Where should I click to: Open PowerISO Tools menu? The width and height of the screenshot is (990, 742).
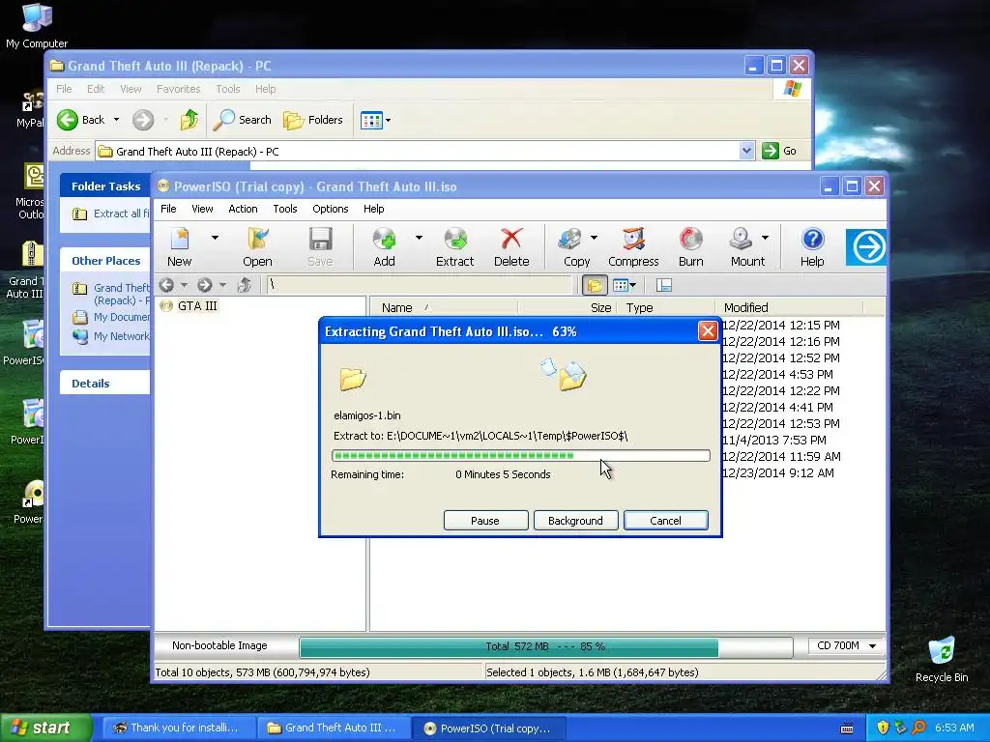click(285, 209)
